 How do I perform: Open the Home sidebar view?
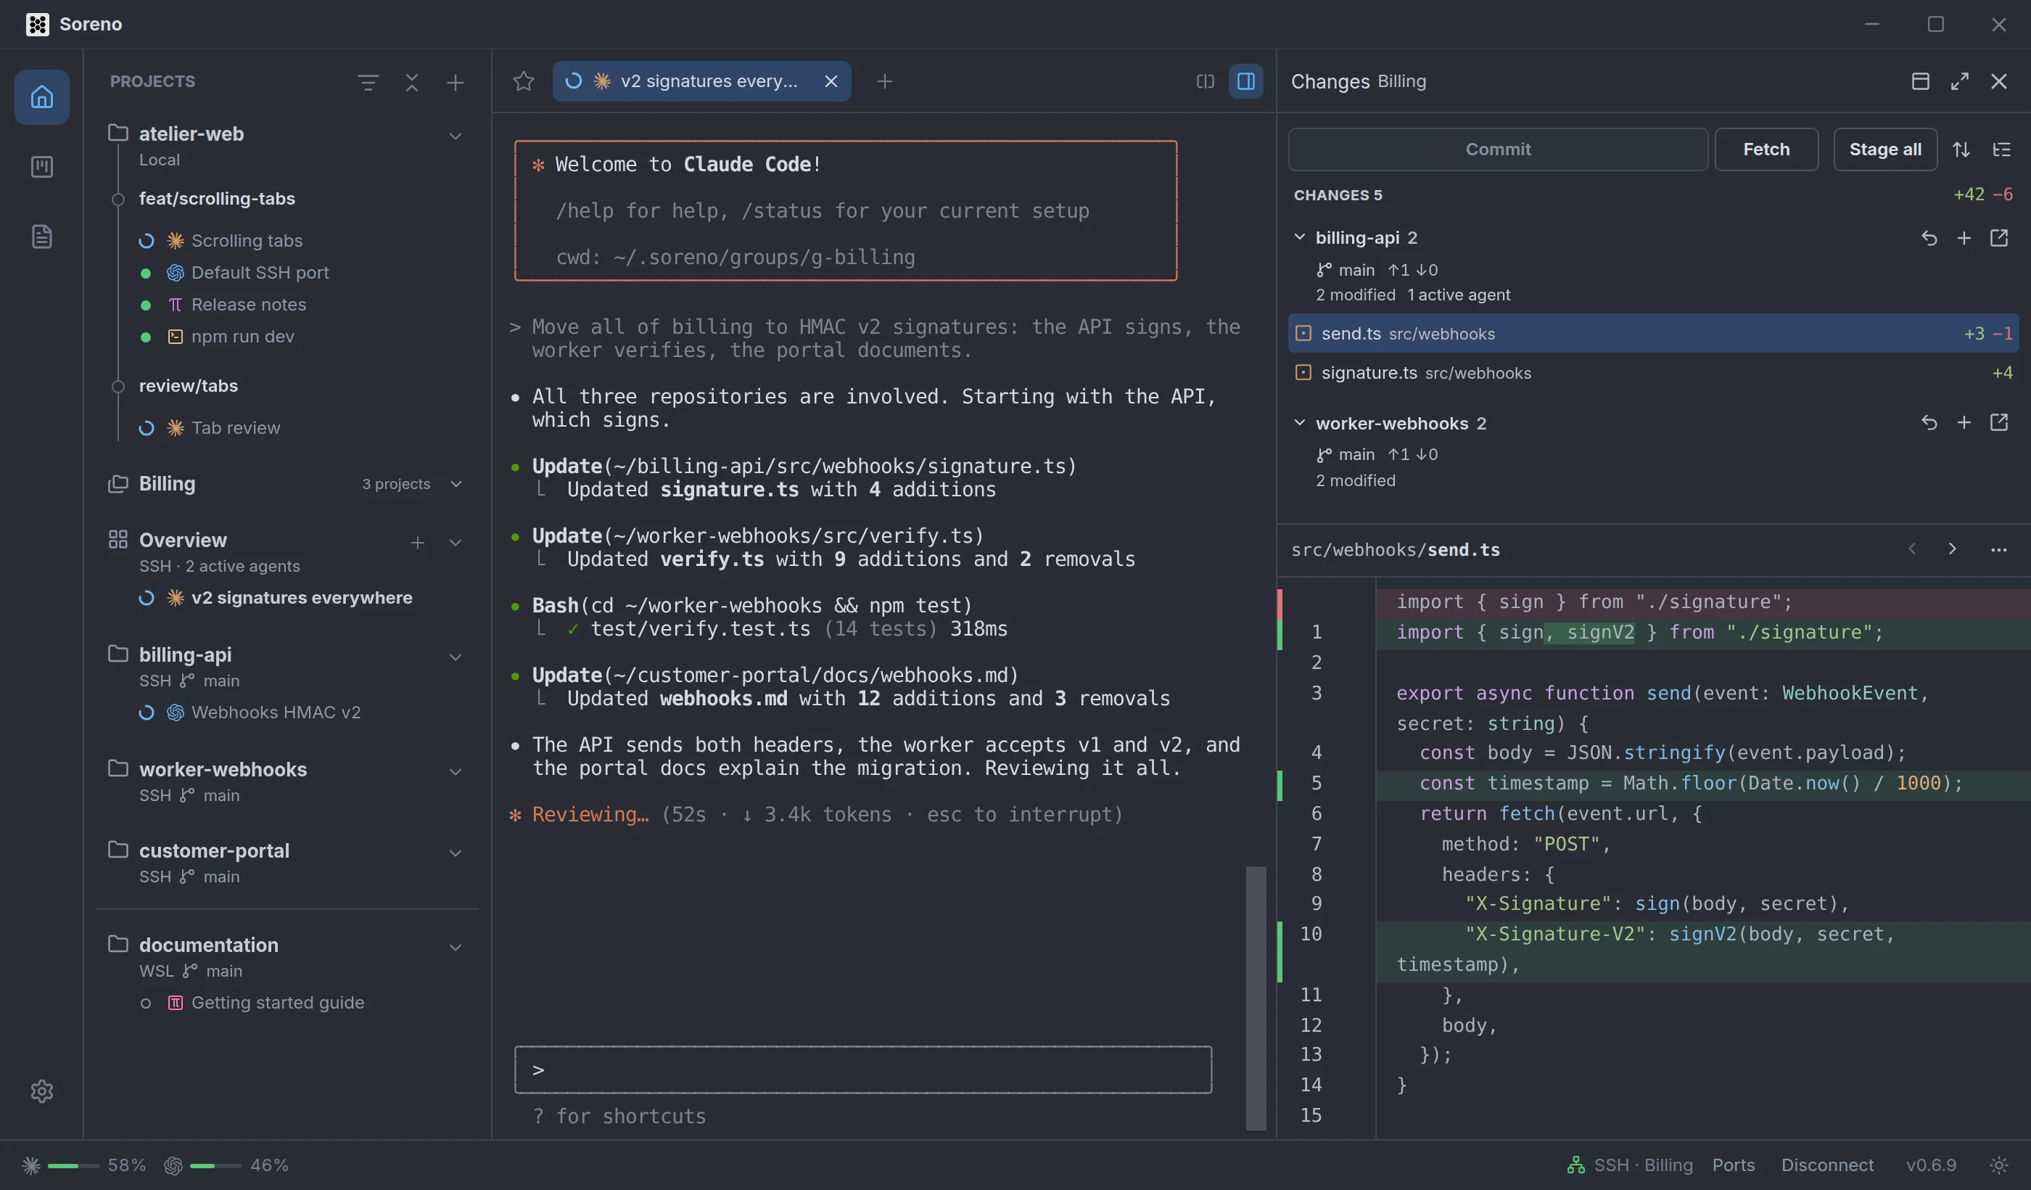pyautogui.click(x=42, y=97)
